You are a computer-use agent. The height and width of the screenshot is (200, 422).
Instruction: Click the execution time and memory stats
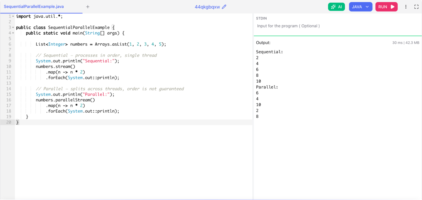[x=406, y=43]
